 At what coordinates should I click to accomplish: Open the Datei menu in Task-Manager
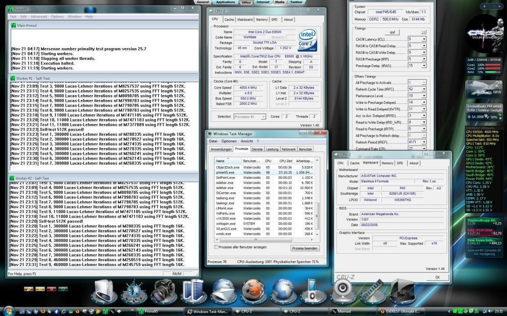tap(213, 141)
